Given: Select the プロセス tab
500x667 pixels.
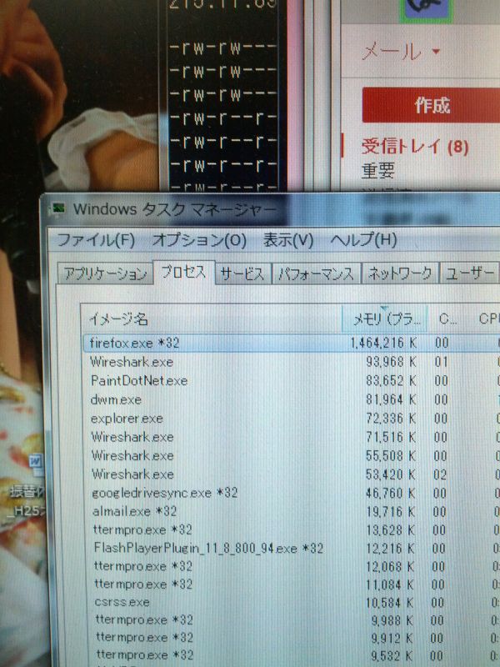Looking at the screenshot, I should pos(183,272).
